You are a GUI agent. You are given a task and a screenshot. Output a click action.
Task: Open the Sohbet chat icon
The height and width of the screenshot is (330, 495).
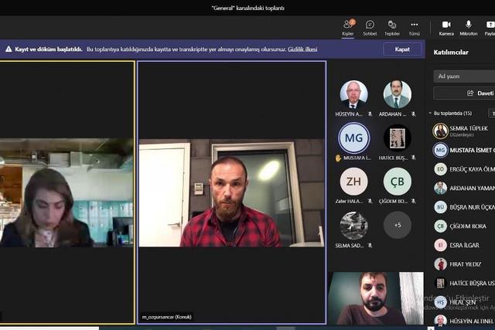point(370,28)
